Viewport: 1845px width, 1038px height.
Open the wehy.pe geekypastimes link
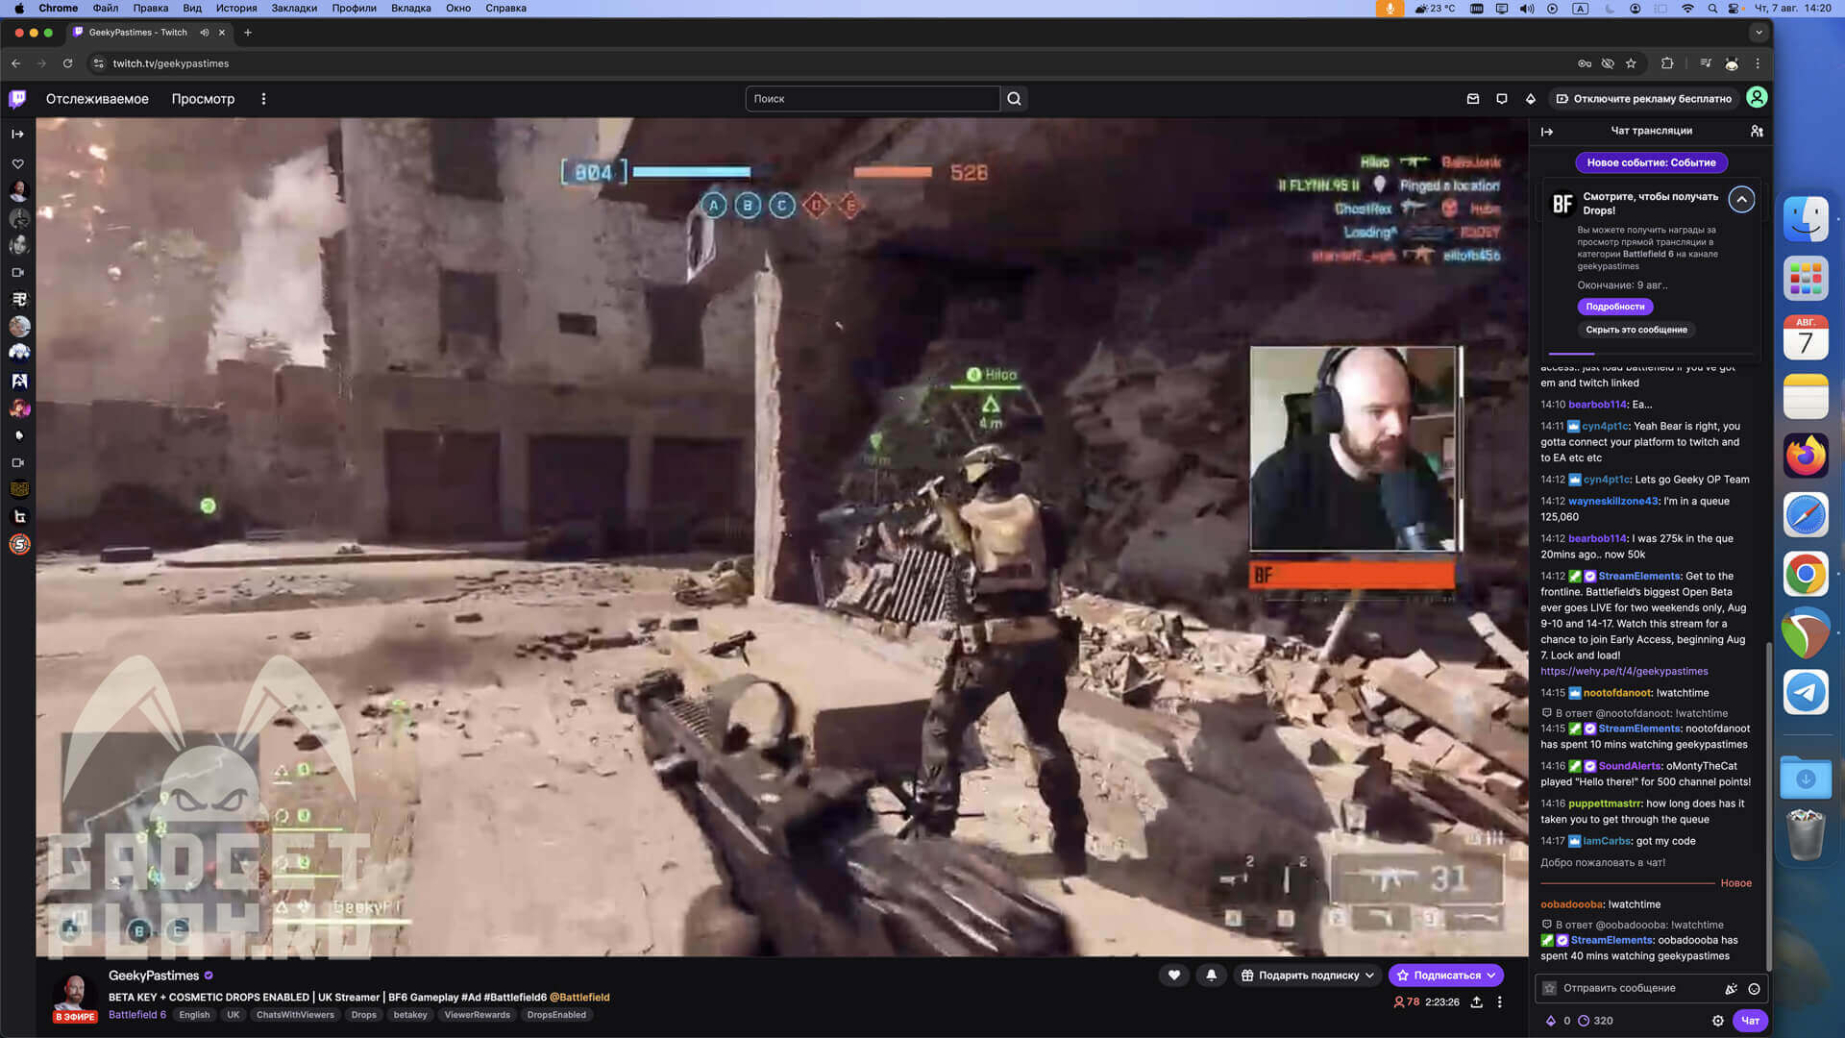[x=1624, y=671]
